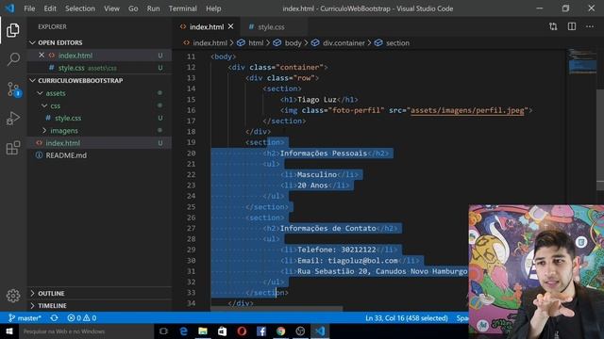Click the master branch indicator

click(x=25, y=318)
